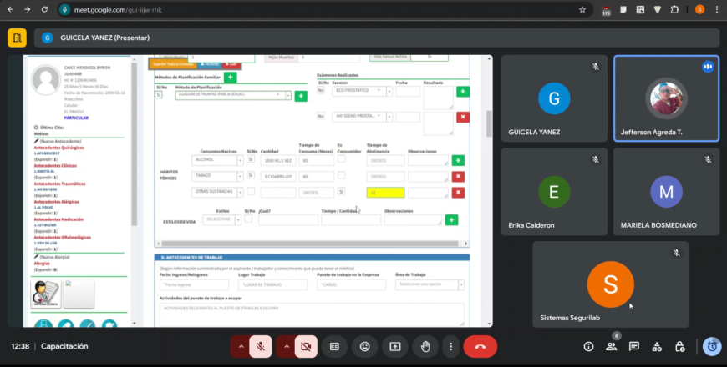Viewport: 727px width, 367px height.
Task: Unmute the microphone in the call toolbar
Action: 262,346
